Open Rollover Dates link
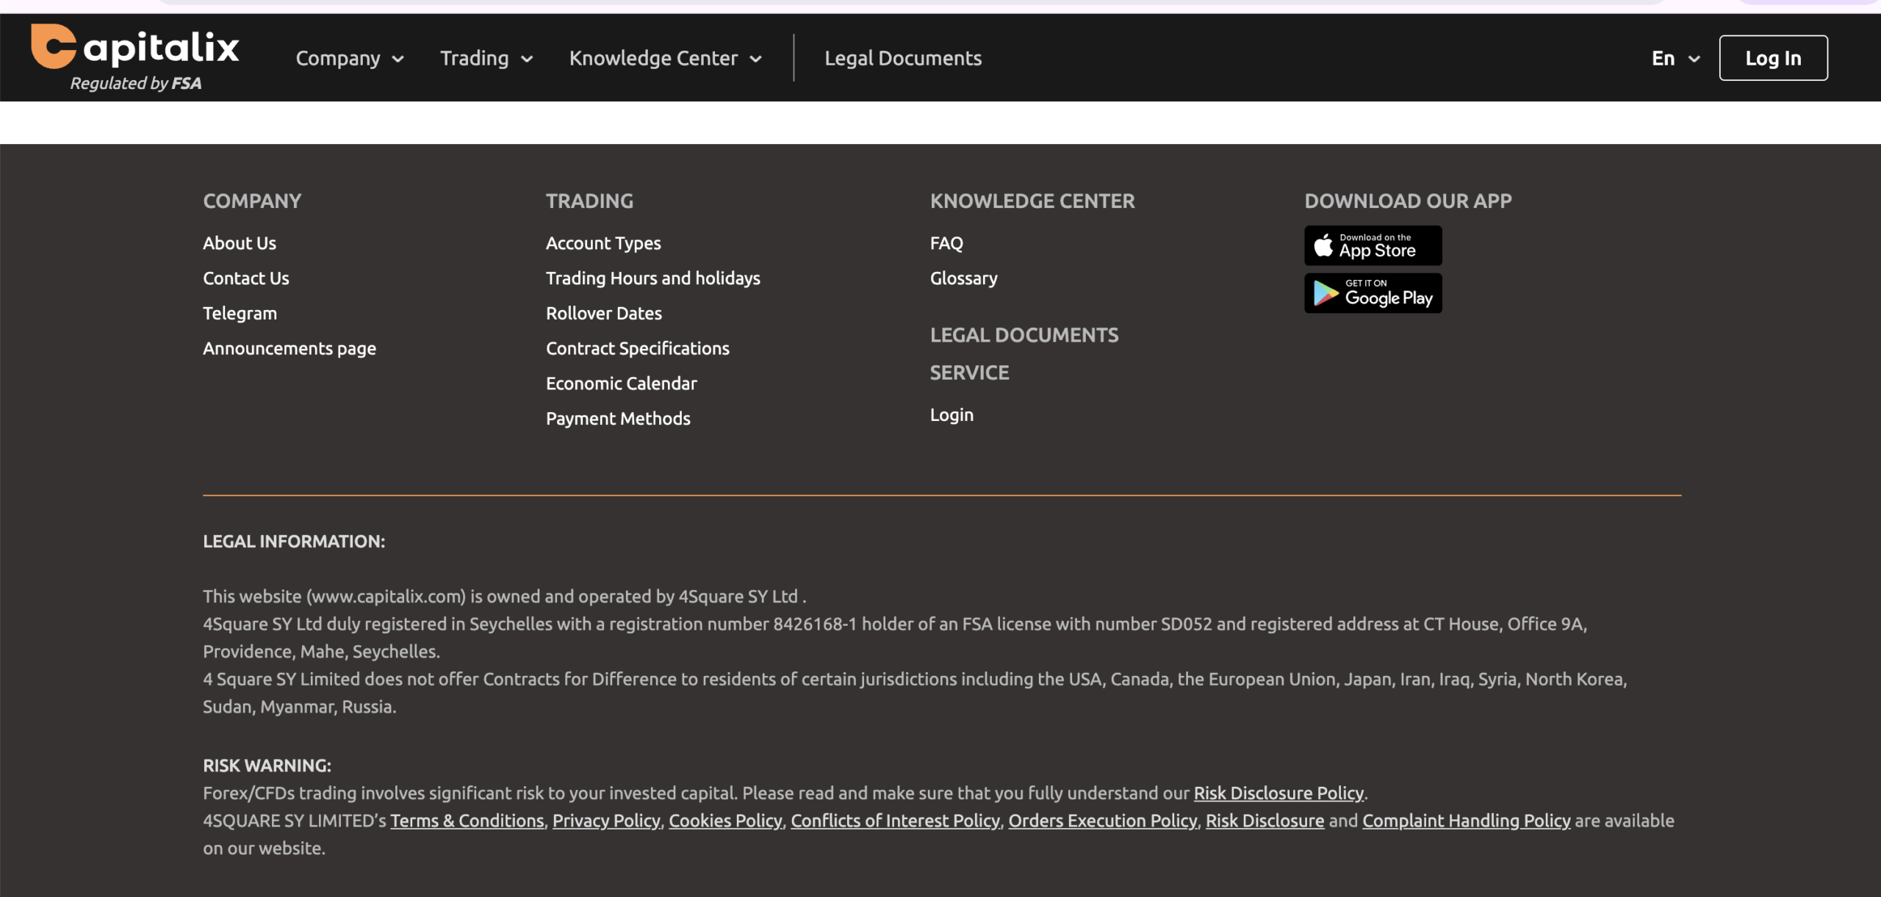 point(604,314)
